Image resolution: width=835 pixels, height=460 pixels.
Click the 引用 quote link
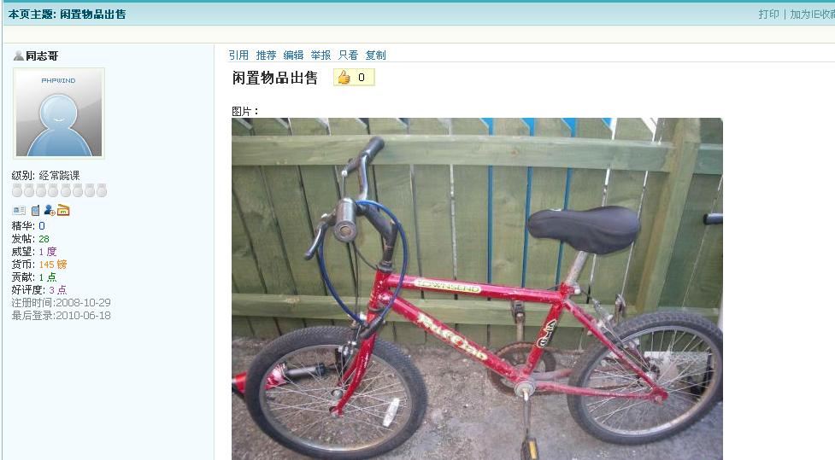238,55
